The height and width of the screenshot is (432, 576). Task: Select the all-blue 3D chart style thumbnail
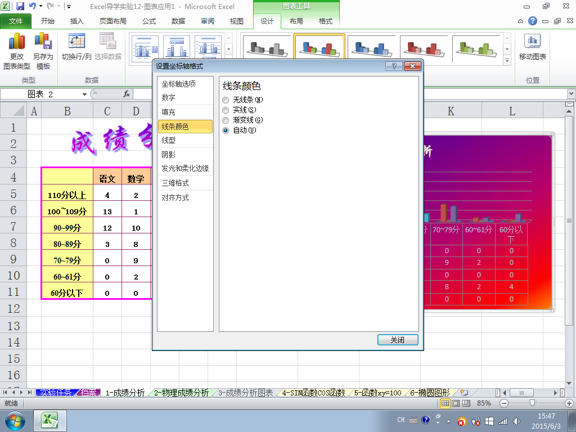point(372,48)
